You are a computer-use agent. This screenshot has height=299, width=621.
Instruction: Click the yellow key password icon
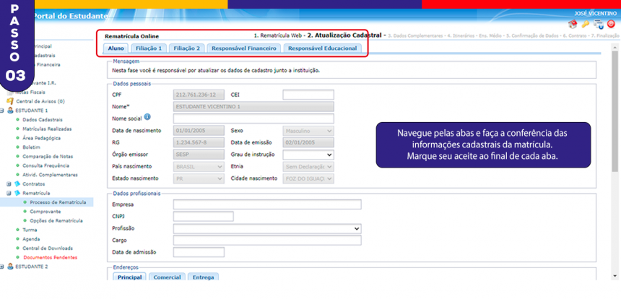click(586, 25)
